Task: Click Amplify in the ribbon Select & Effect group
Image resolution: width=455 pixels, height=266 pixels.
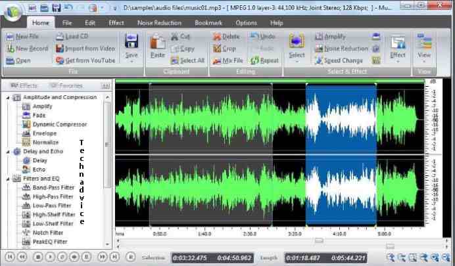Action: click(330, 37)
